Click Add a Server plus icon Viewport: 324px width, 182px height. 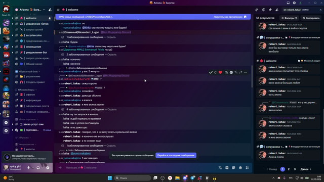[x=6, y=122]
